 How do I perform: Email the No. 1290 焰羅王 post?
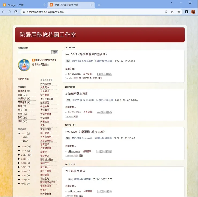pyautogui.click(x=98, y=151)
